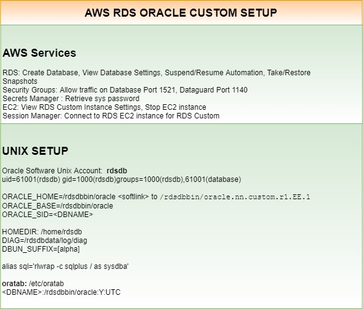The width and height of the screenshot is (363, 309).
Task: Select the <DBNAME>:/rdsdbbin/oracle:Y:UTC entry
Action: point(61,292)
